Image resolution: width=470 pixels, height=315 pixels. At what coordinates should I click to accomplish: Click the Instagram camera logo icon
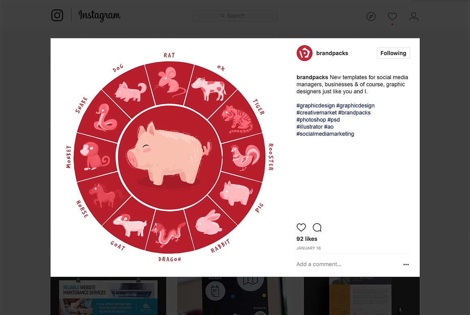point(57,15)
